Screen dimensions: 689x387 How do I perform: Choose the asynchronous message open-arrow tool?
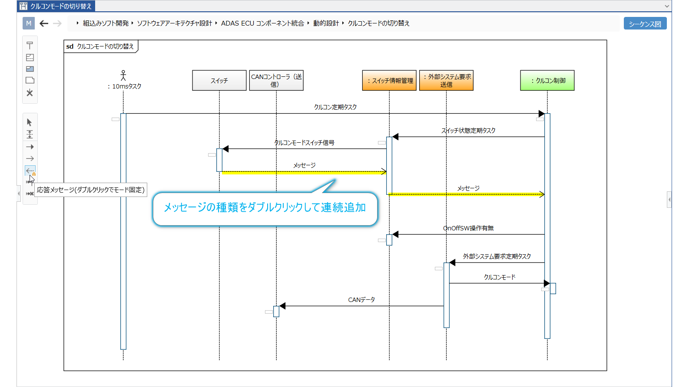(x=30, y=159)
